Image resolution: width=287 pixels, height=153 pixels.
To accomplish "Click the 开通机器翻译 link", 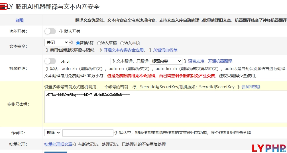I will point(220,61).
